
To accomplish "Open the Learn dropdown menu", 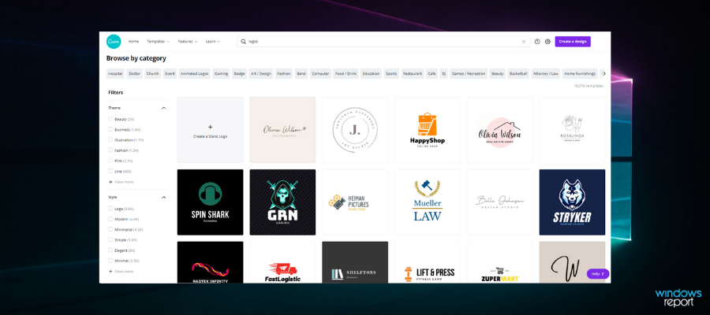I will [x=212, y=42].
